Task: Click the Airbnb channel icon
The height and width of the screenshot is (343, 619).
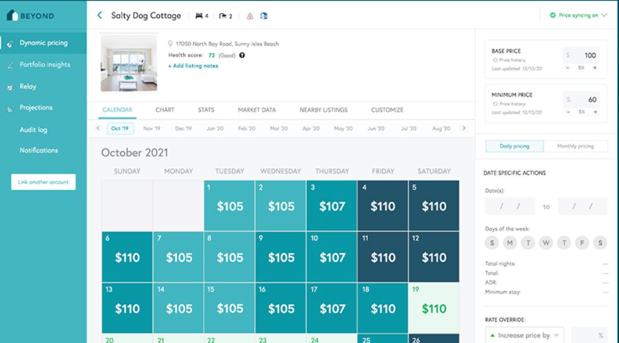Action: [x=250, y=16]
